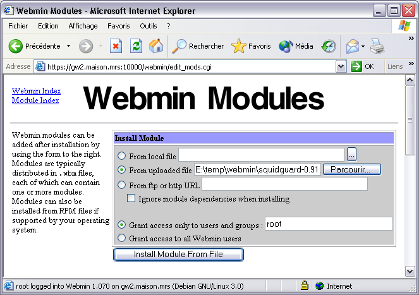Follow the Webmin Index link
Viewport: 419px width, 295px height.
point(37,91)
